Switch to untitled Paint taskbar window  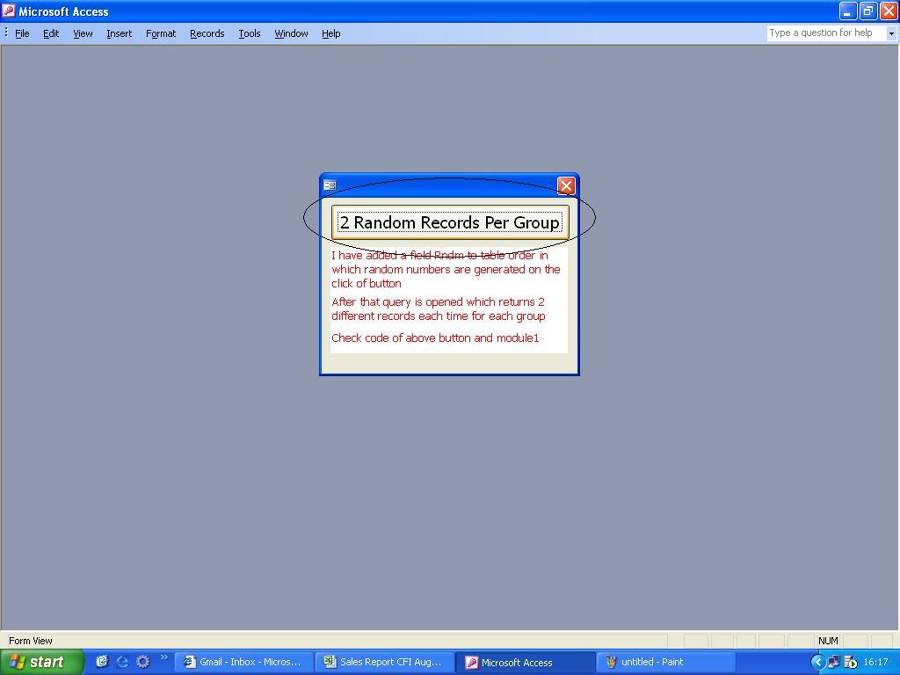[666, 662]
